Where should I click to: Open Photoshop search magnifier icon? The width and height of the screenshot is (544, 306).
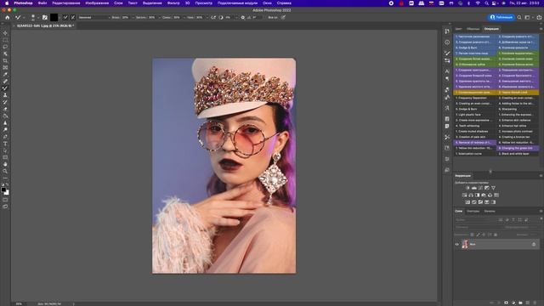[x=519, y=17]
